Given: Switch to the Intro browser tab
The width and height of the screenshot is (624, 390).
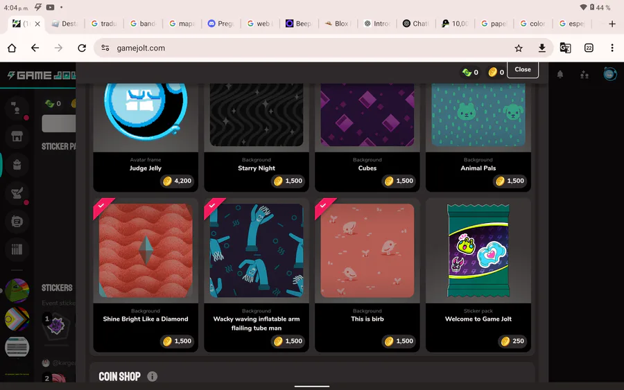Looking at the screenshot, I should (376, 24).
